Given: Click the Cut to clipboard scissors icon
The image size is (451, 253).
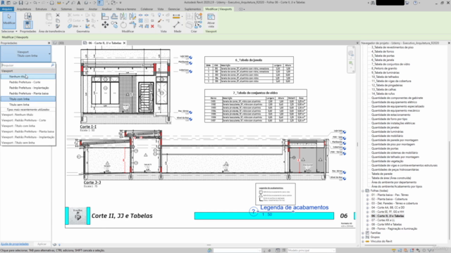Looking at the screenshot, I should point(58,15).
